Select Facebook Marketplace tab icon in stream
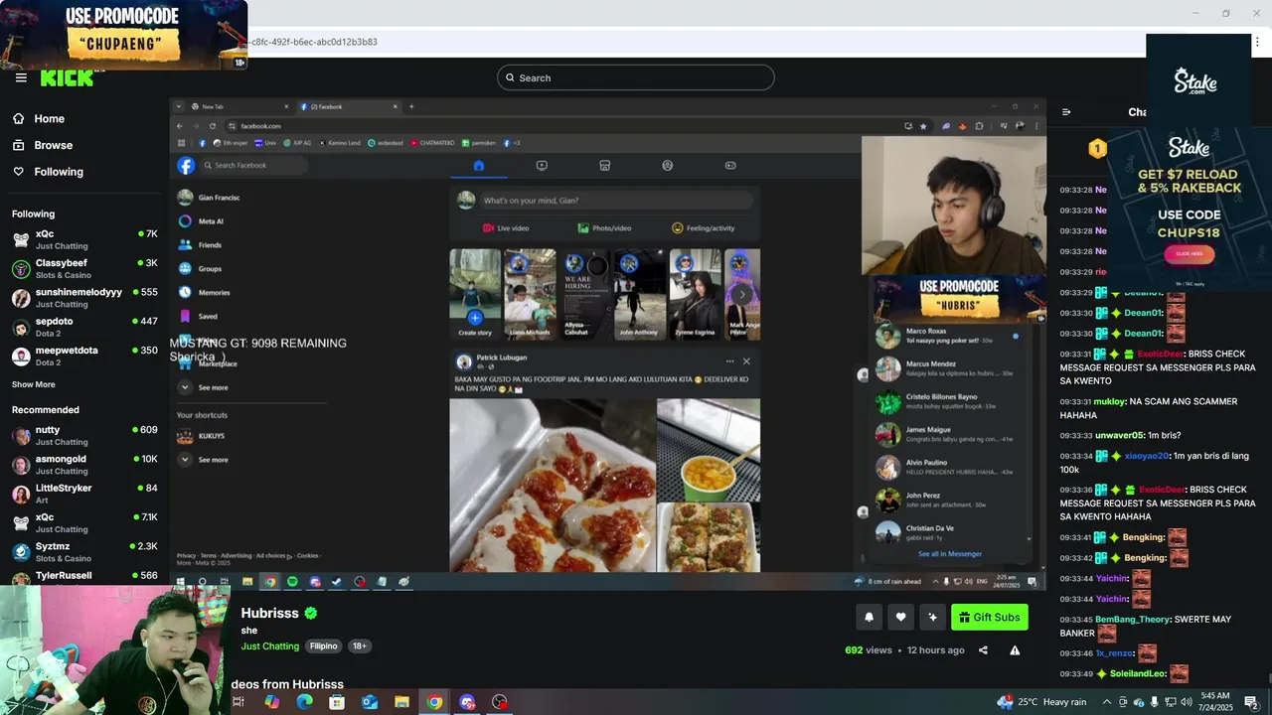1272x715 pixels. (x=604, y=166)
